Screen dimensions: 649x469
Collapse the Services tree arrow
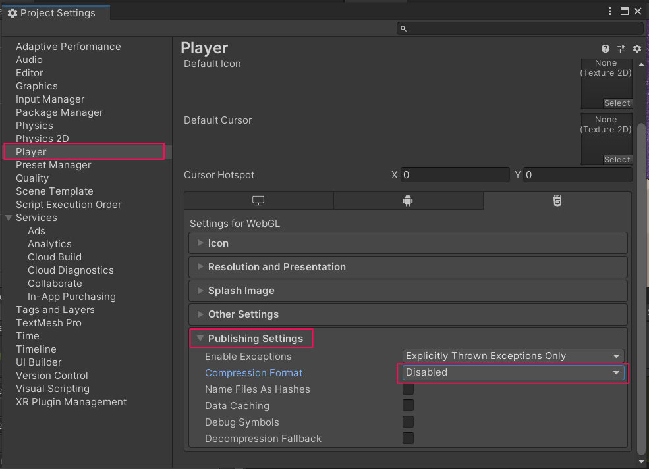tap(9, 218)
